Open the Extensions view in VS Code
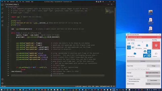This screenshot has height=91, width=162. [x=2, y=21]
